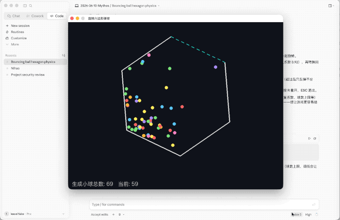Image resolution: width=340 pixels, height=220 pixels.
Task: Click the '当前: 59' counter text
Action: [128, 184]
